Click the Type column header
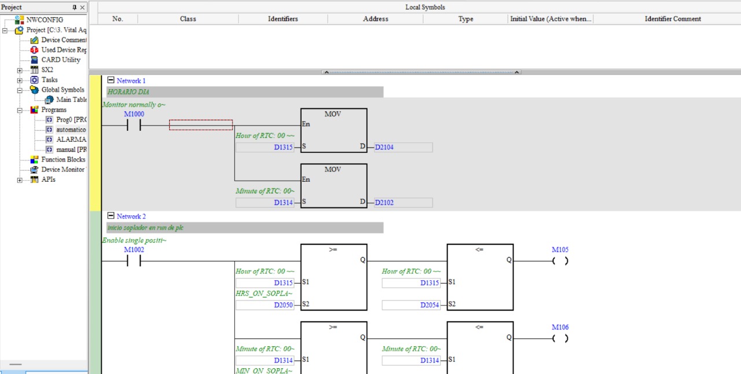 point(466,19)
